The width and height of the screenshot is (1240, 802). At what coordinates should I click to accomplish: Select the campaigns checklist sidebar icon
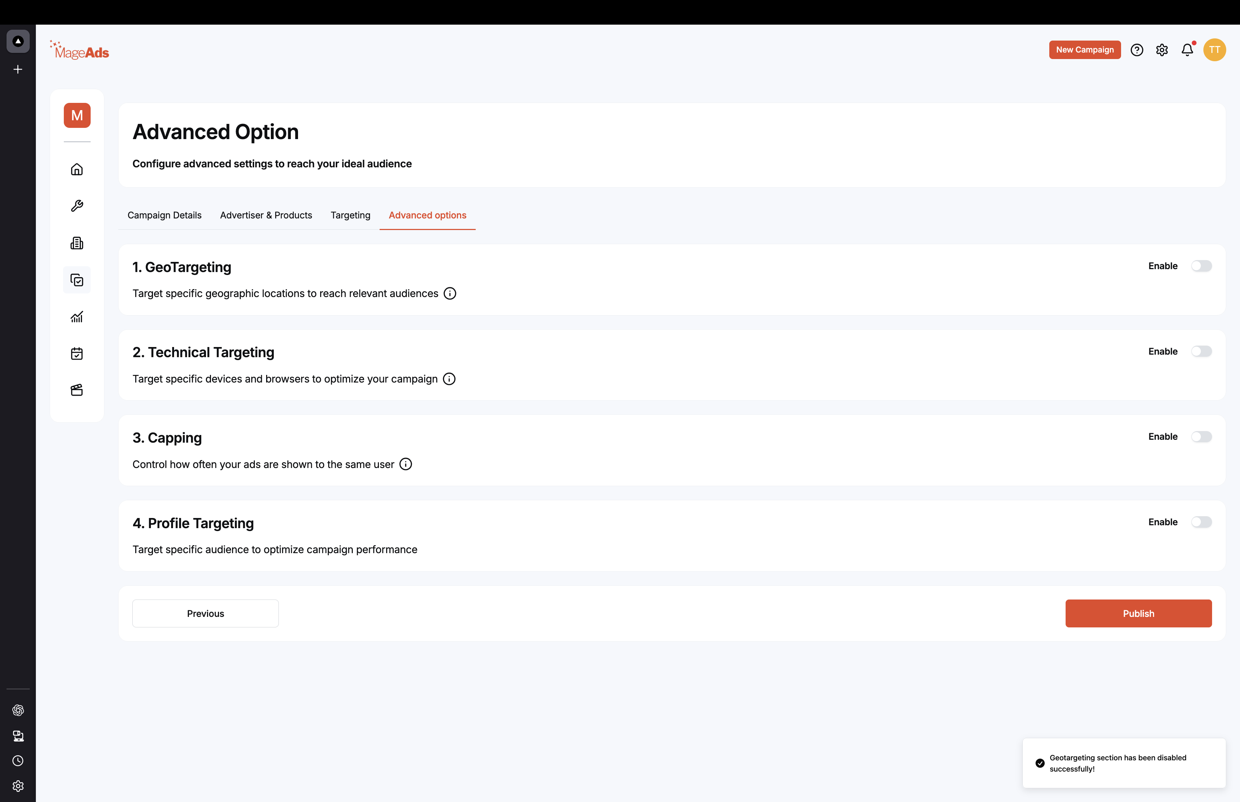pyautogui.click(x=77, y=280)
